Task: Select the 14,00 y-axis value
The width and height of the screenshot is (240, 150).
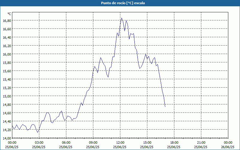Action: point(7,138)
